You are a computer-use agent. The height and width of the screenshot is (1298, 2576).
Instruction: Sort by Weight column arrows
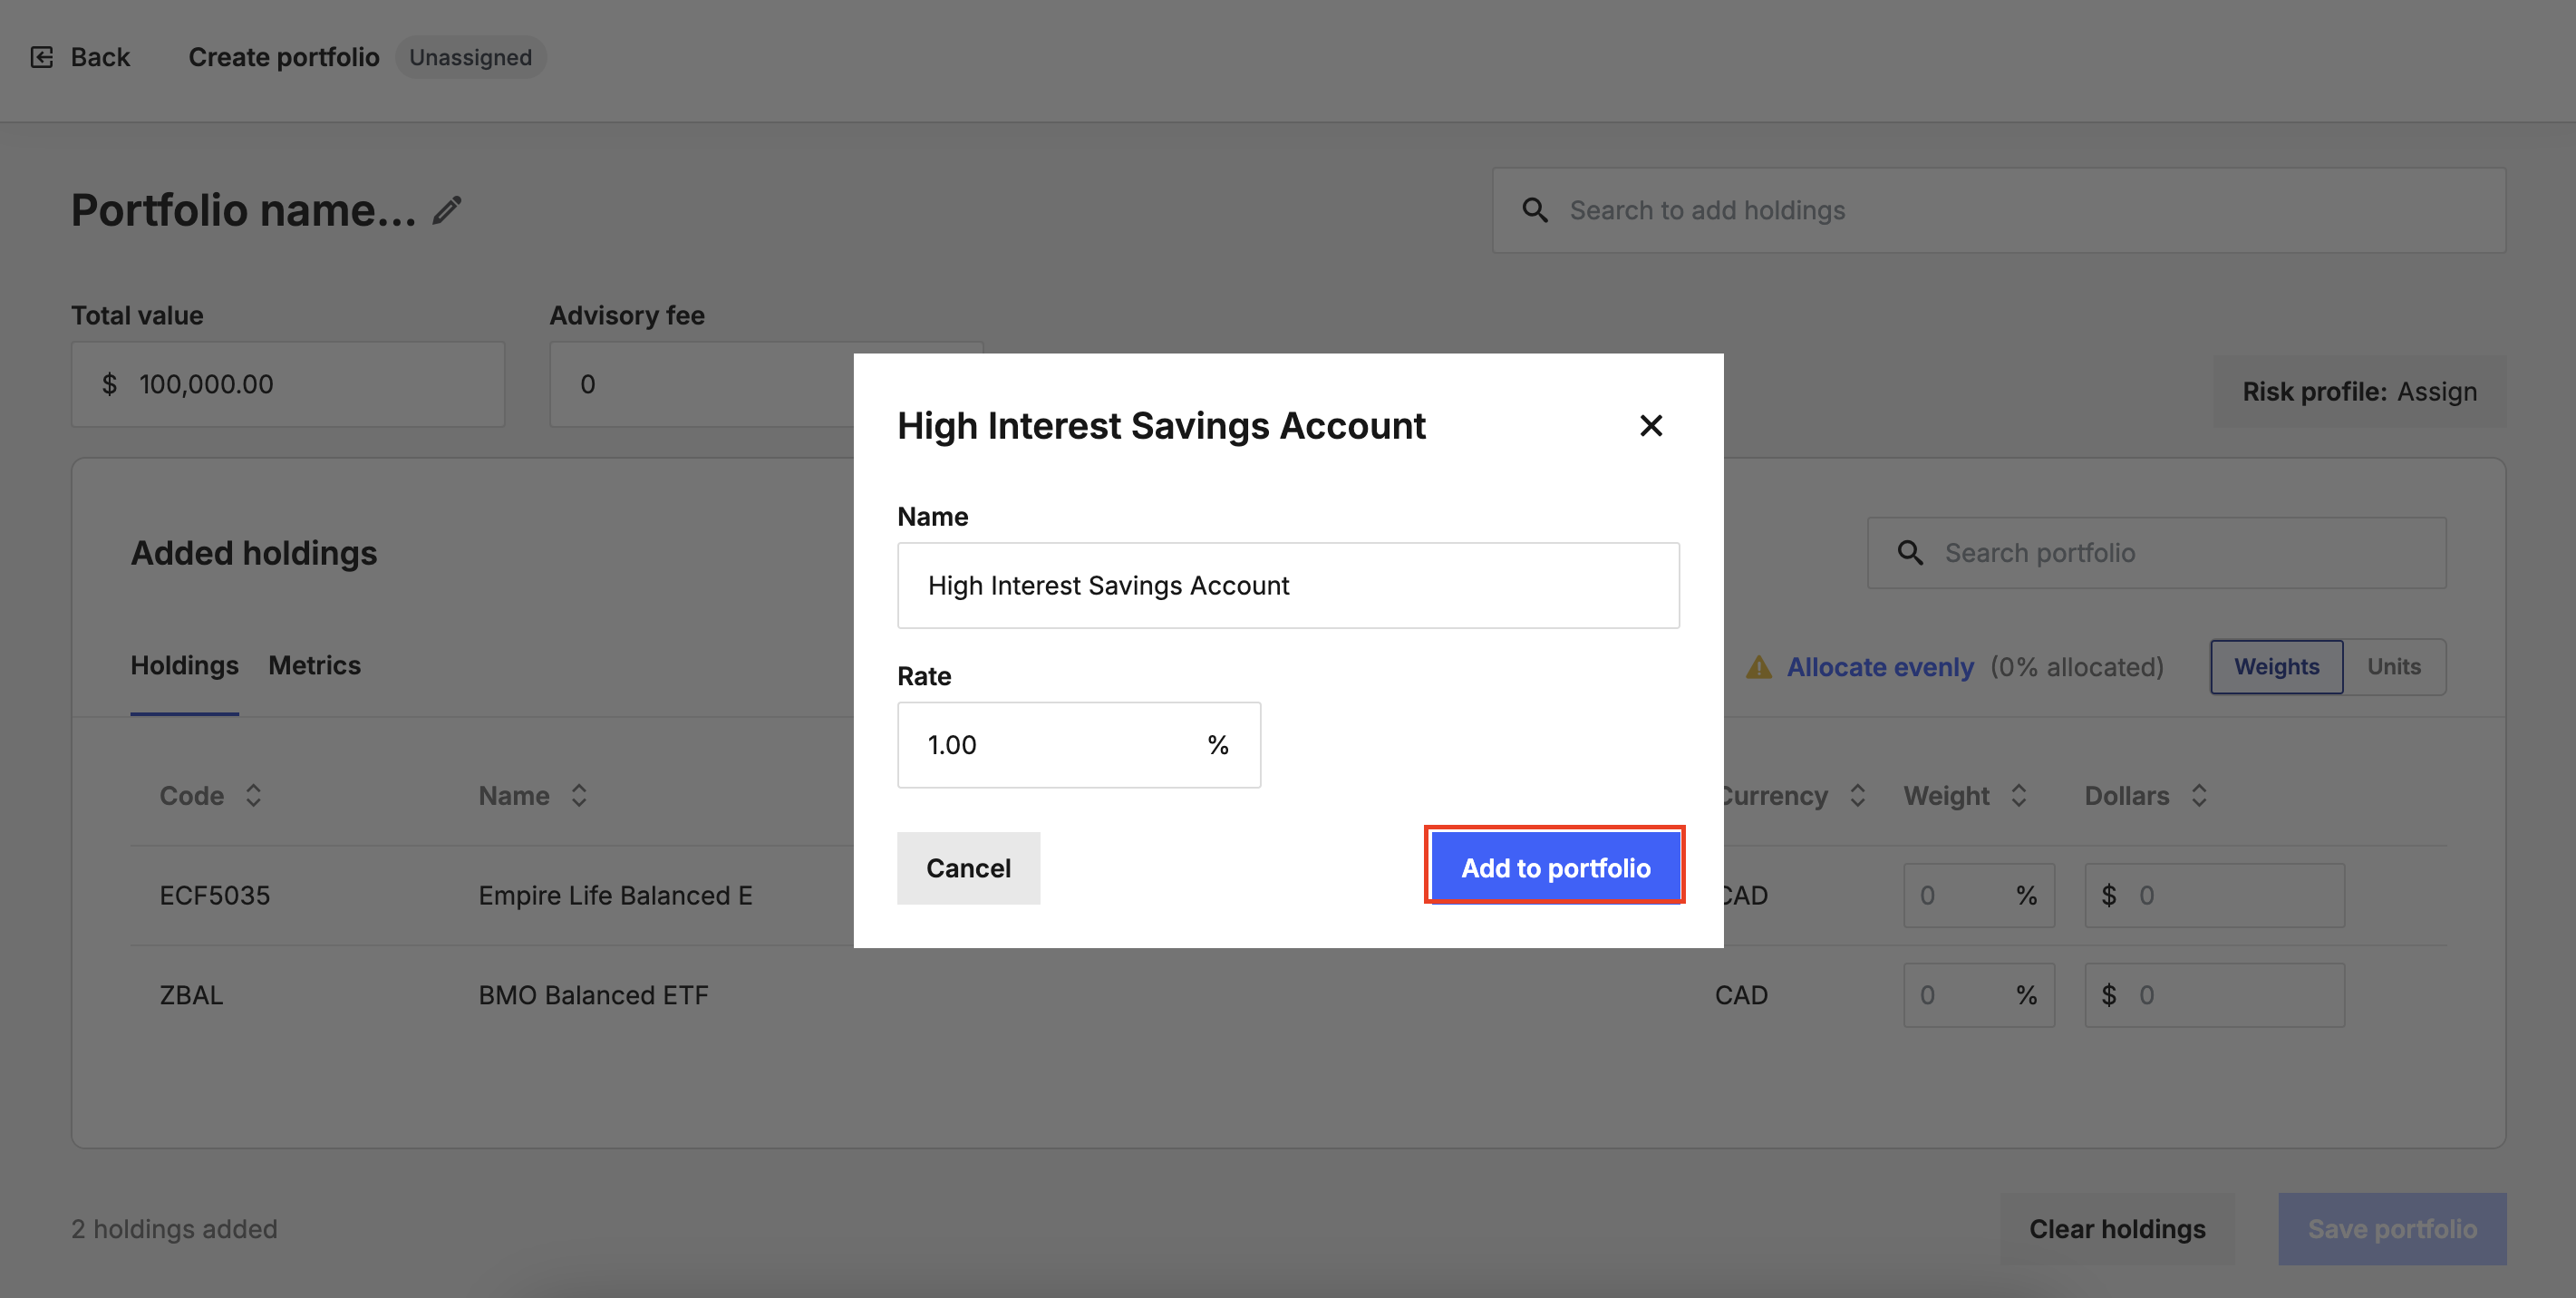2019,796
